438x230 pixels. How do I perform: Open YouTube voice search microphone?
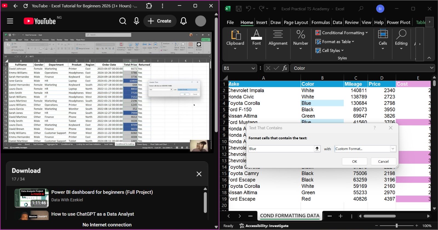click(136, 21)
